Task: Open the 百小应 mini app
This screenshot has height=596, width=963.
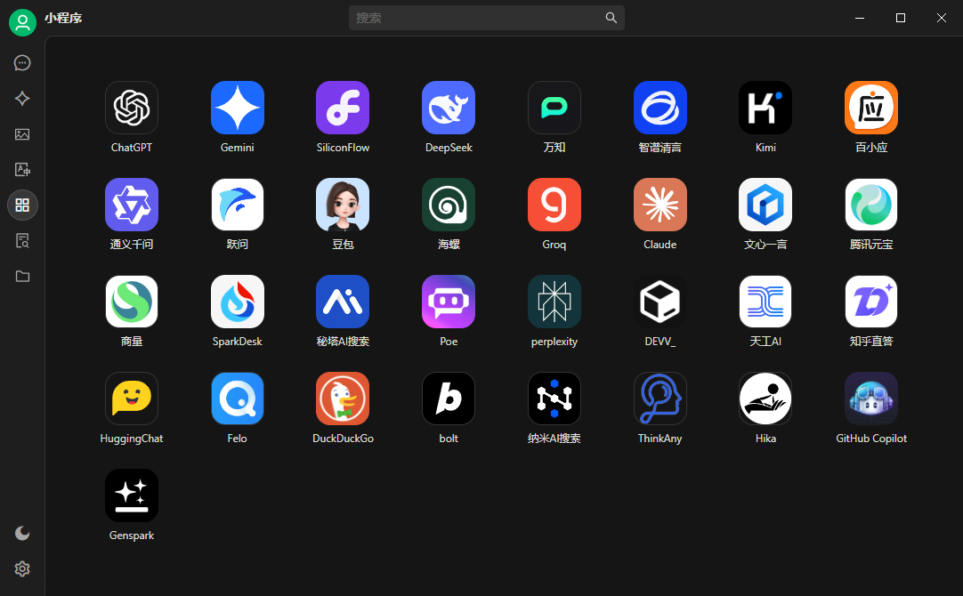Action: tap(870, 108)
